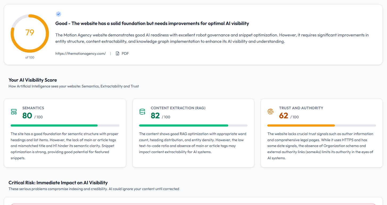The image size is (387, 205).
Task: Click the PDF download icon
Action: tap(118, 53)
